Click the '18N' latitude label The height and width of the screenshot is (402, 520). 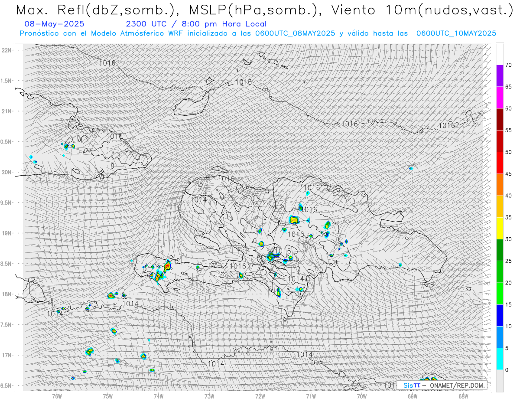pos(6,294)
